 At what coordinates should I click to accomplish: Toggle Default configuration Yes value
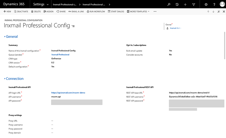click(x=53, y=67)
